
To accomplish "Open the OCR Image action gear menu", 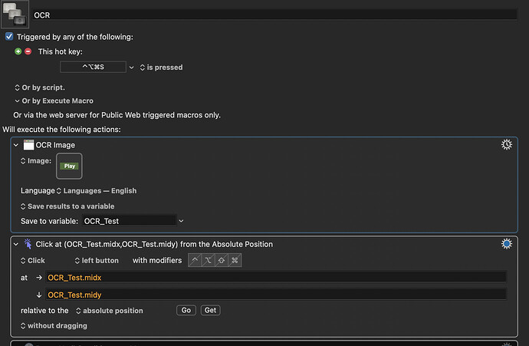I will pos(506,145).
